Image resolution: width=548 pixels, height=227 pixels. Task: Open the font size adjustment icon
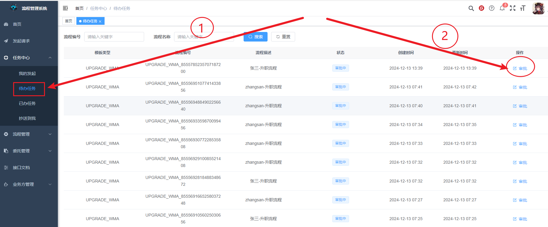pos(523,8)
